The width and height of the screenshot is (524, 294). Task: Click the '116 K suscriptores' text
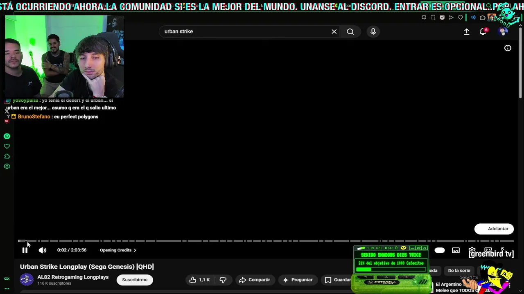[54, 283]
